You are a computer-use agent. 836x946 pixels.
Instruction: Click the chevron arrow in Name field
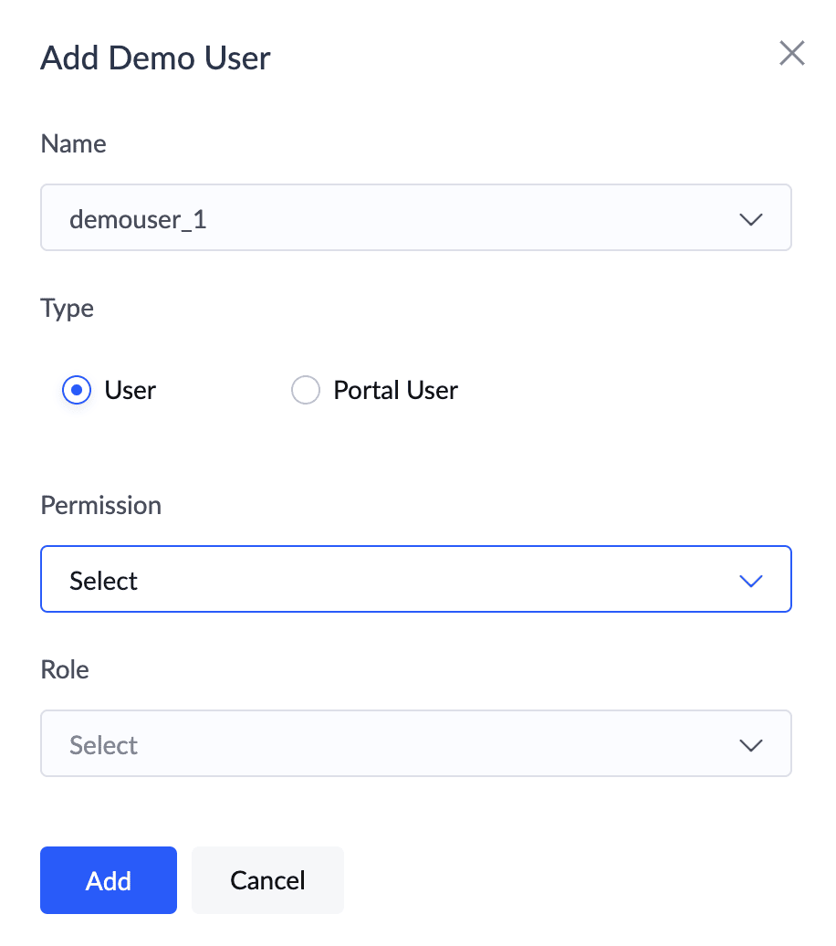coord(751,219)
